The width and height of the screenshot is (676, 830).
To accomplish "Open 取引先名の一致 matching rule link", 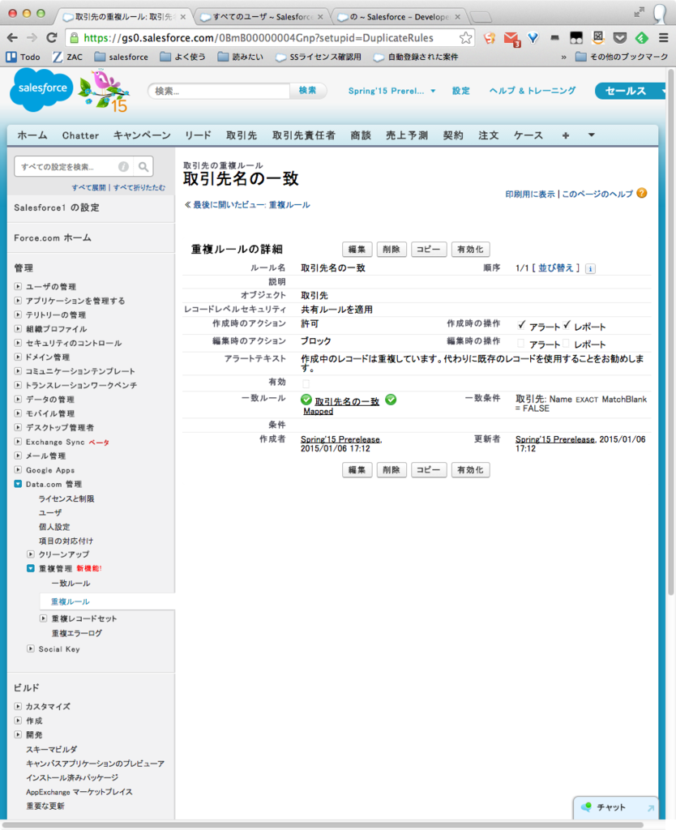I will coord(347,402).
